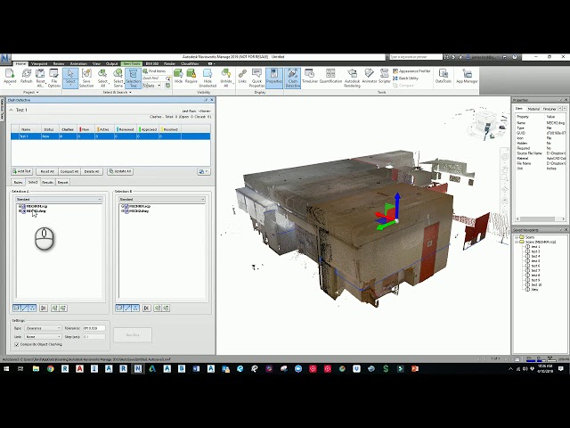The height and width of the screenshot is (428, 570).
Task: Click the Delete All button
Action: [91, 171]
